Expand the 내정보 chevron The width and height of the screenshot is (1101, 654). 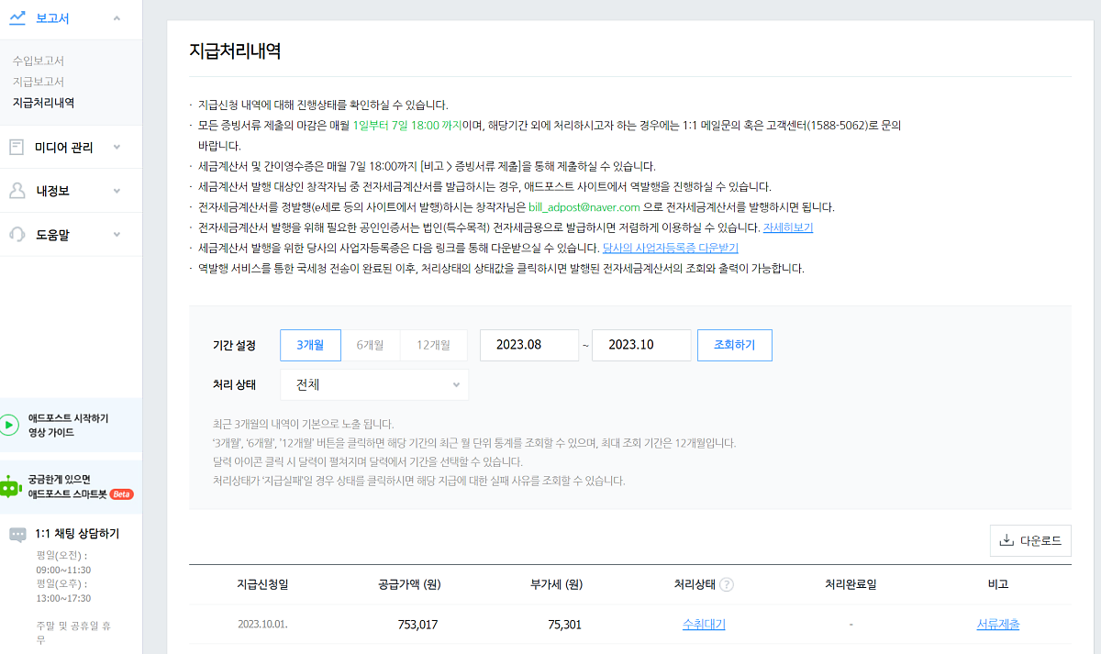[x=117, y=191]
